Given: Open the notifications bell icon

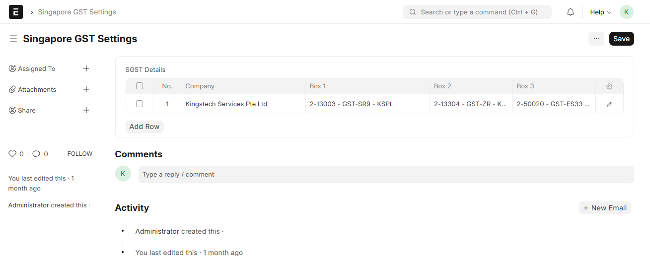Looking at the screenshot, I should [571, 12].
